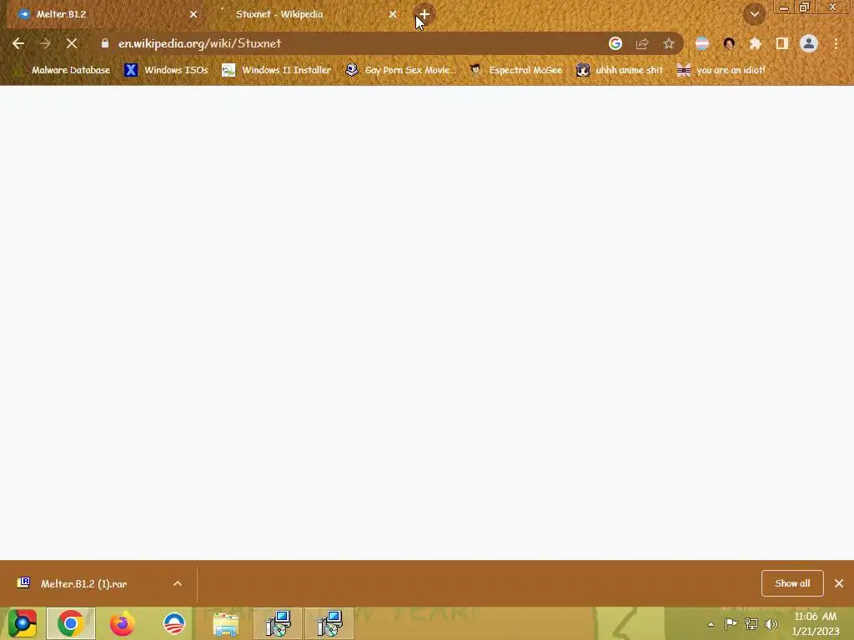Open Chrome three-dot menu
Viewport: 854px width, 640px height.
[x=836, y=43]
